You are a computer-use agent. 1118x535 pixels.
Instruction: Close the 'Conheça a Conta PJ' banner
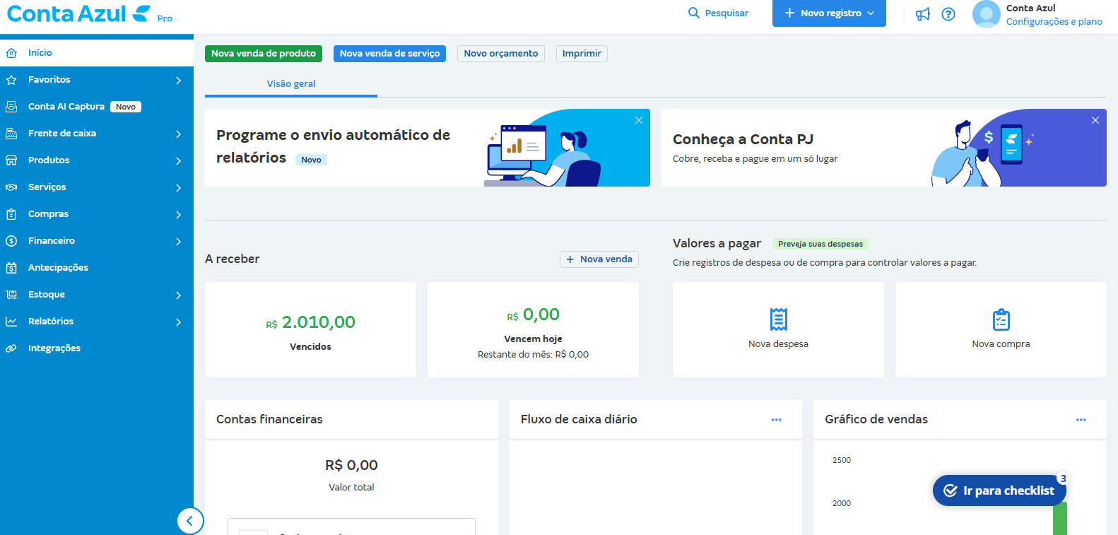[x=1095, y=120]
